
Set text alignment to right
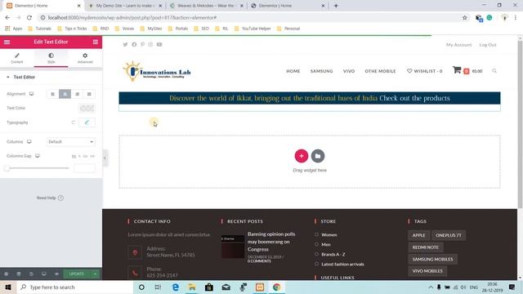[77, 94]
